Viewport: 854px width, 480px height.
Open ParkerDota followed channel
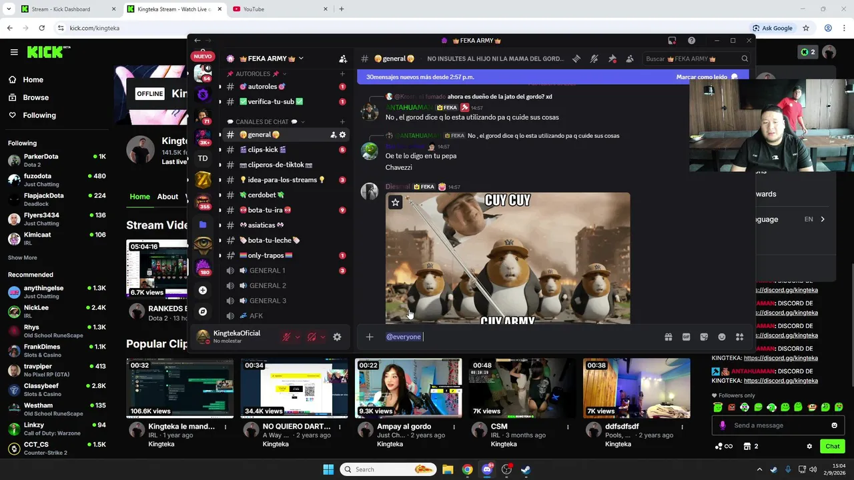pyautogui.click(x=57, y=160)
